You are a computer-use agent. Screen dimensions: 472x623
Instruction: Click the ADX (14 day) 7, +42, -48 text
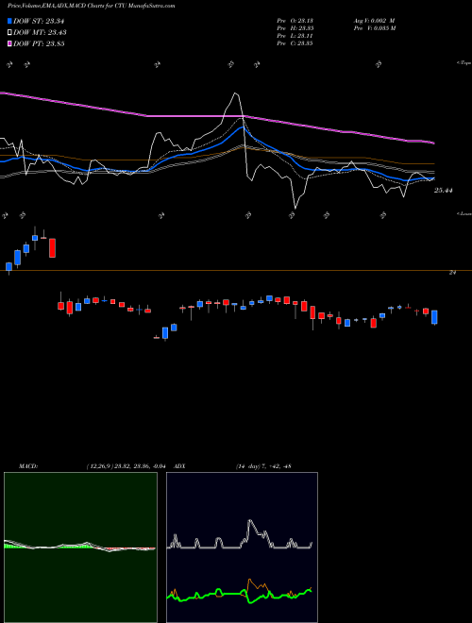tap(261, 466)
